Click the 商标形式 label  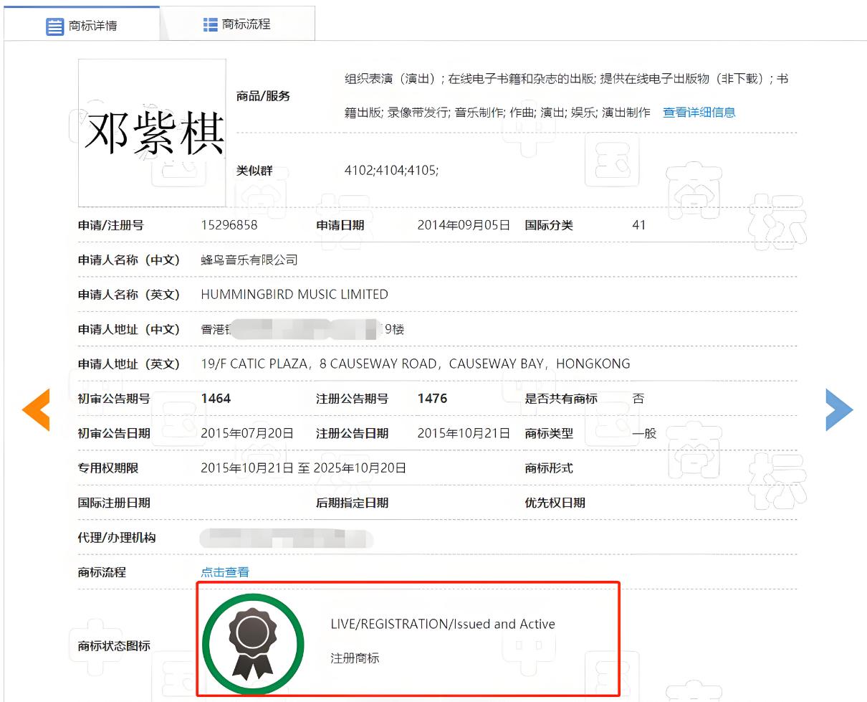(549, 468)
